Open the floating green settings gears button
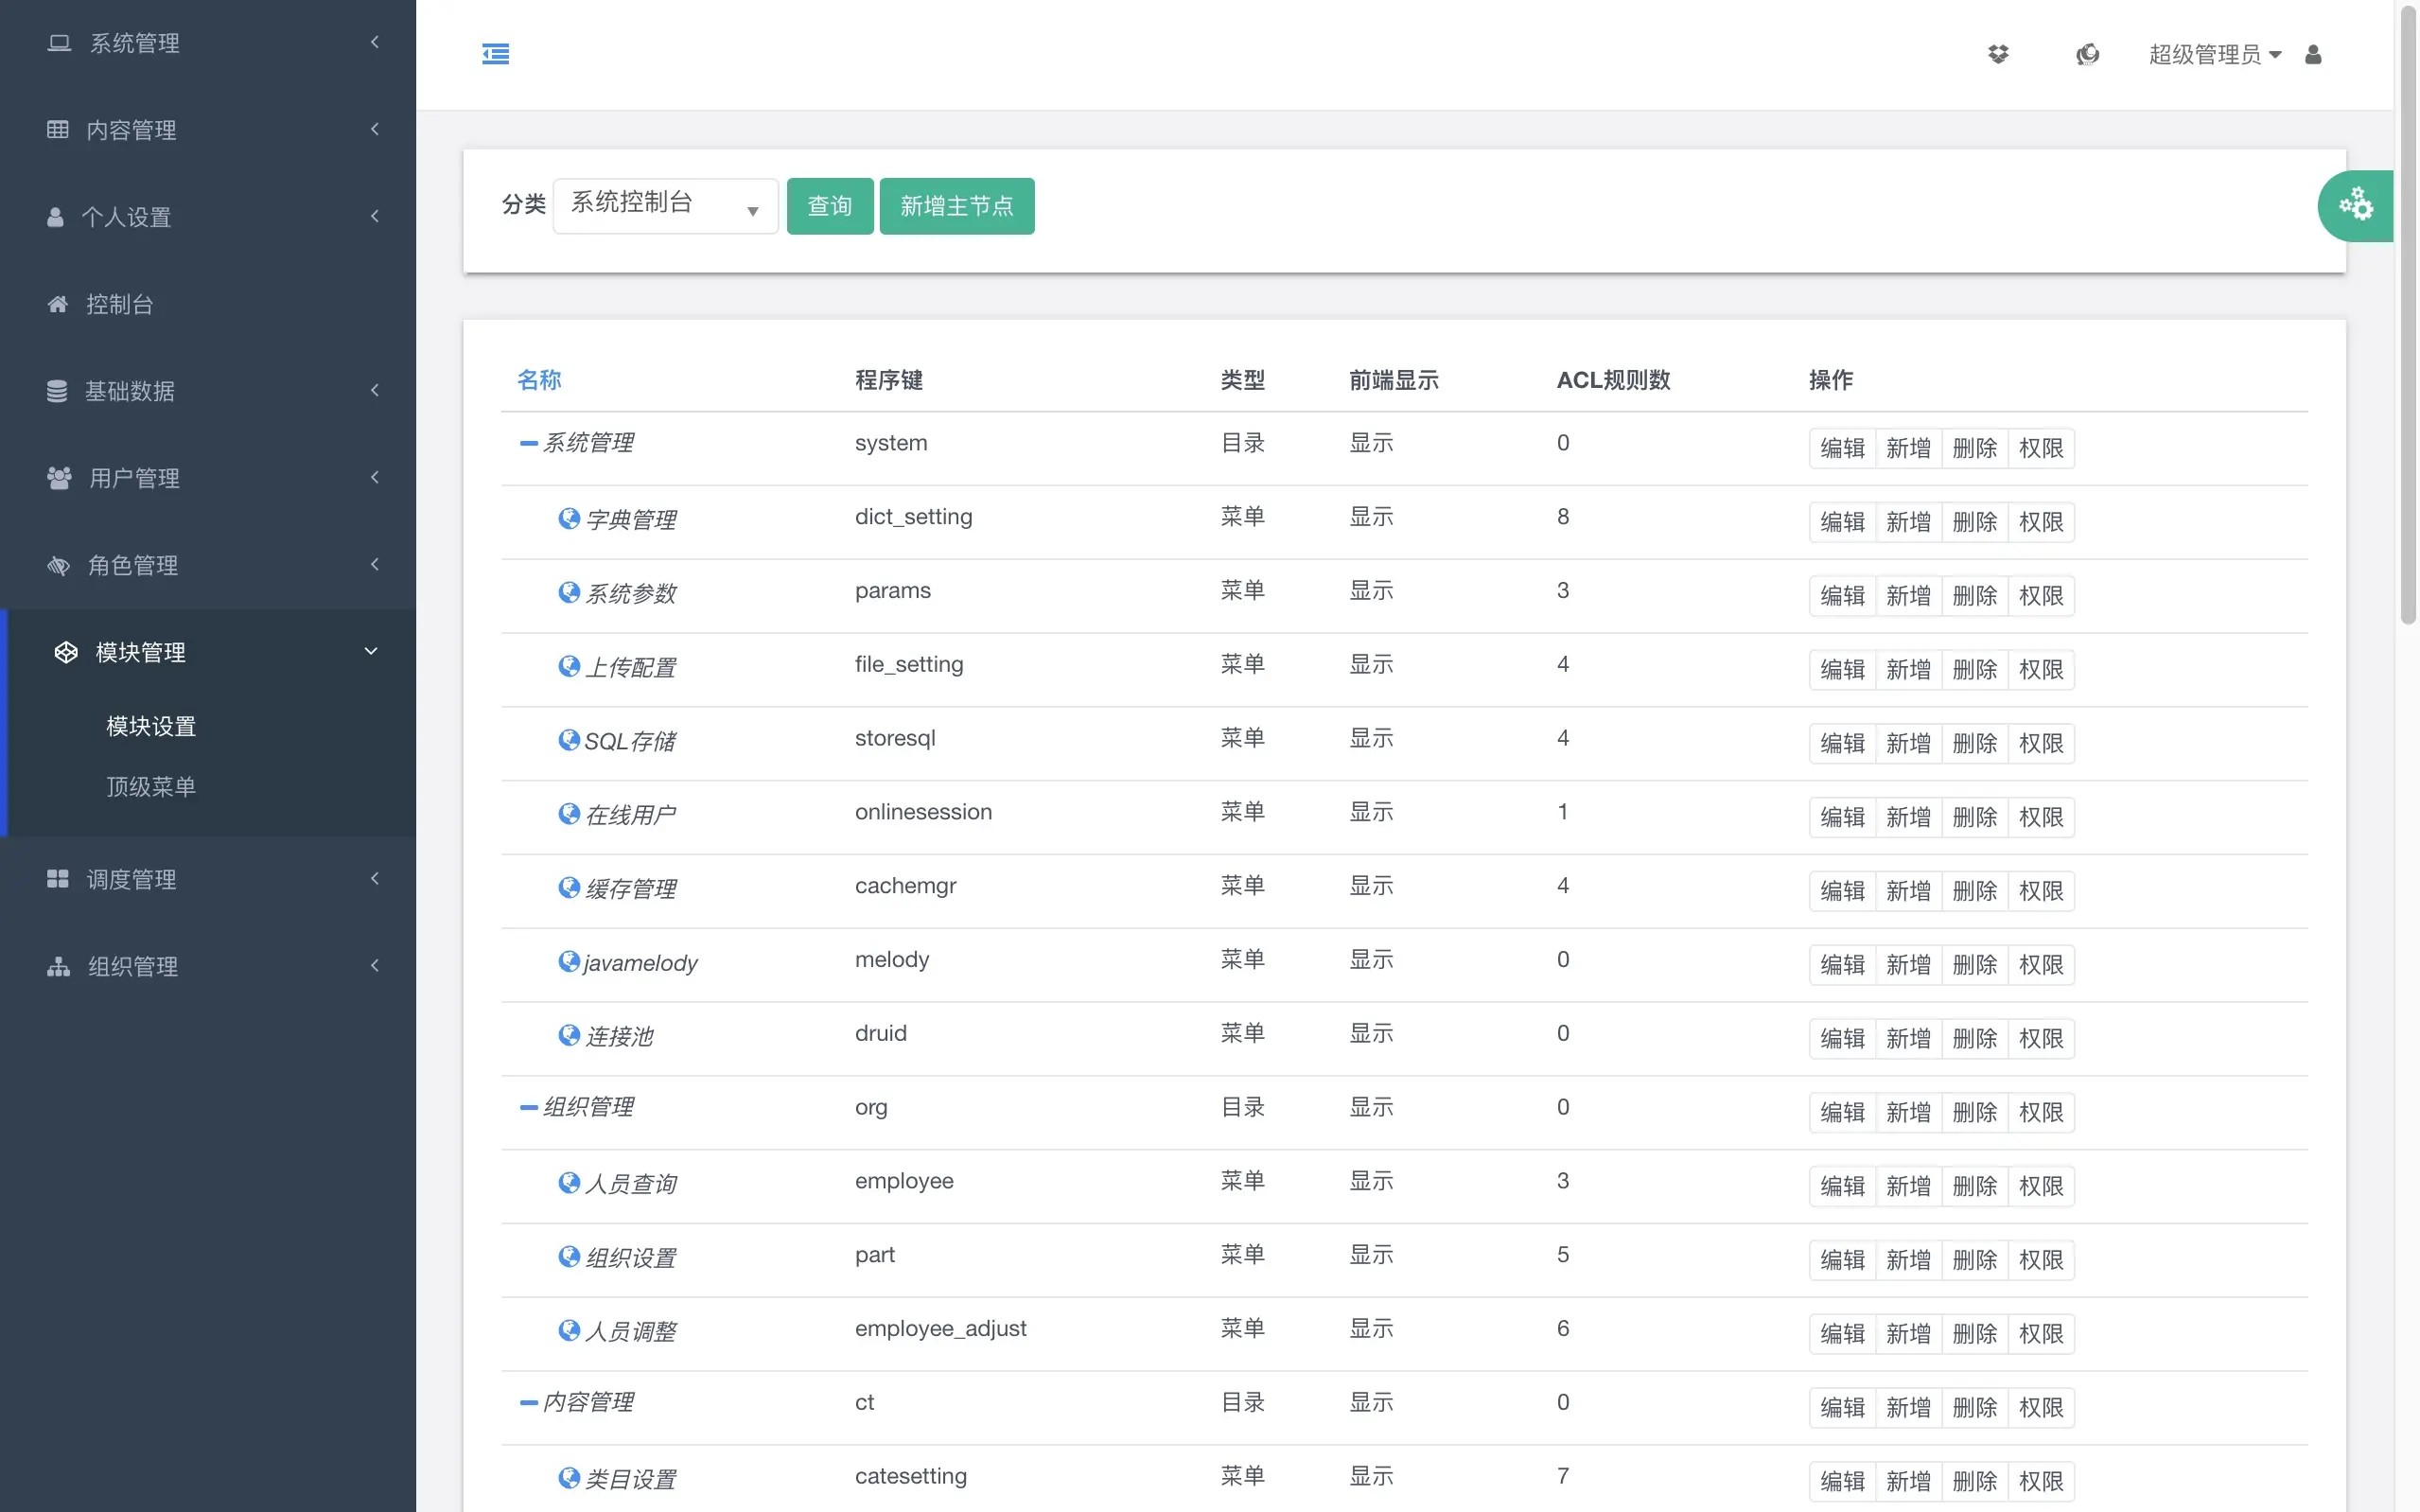Screen dimensions: 2420x1512 (x=2355, y=205)
